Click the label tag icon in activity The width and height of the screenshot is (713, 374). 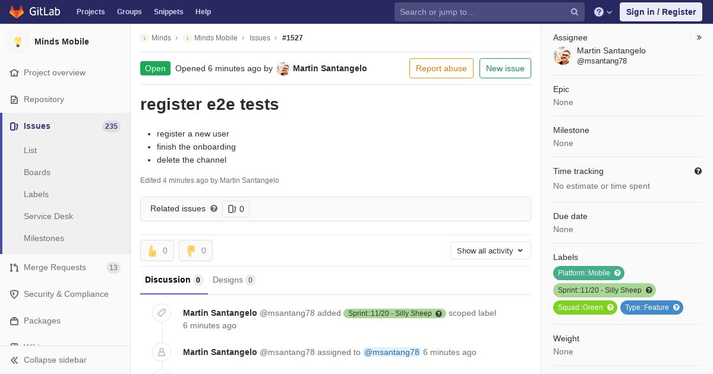click(162, 313)
